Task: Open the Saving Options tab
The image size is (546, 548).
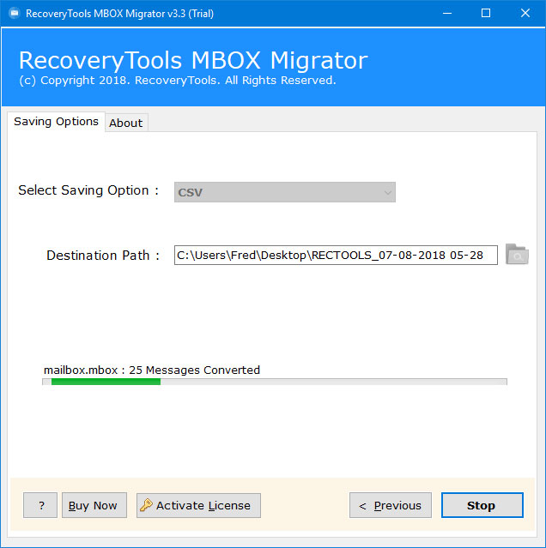Action: 56,122
